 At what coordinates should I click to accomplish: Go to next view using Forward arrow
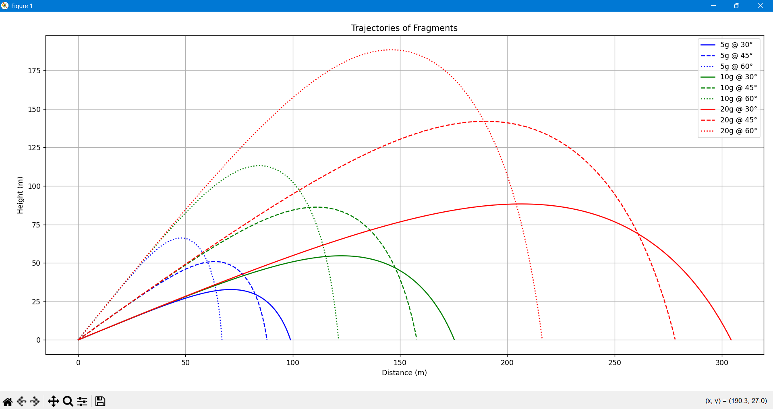[x=35, y=401]
